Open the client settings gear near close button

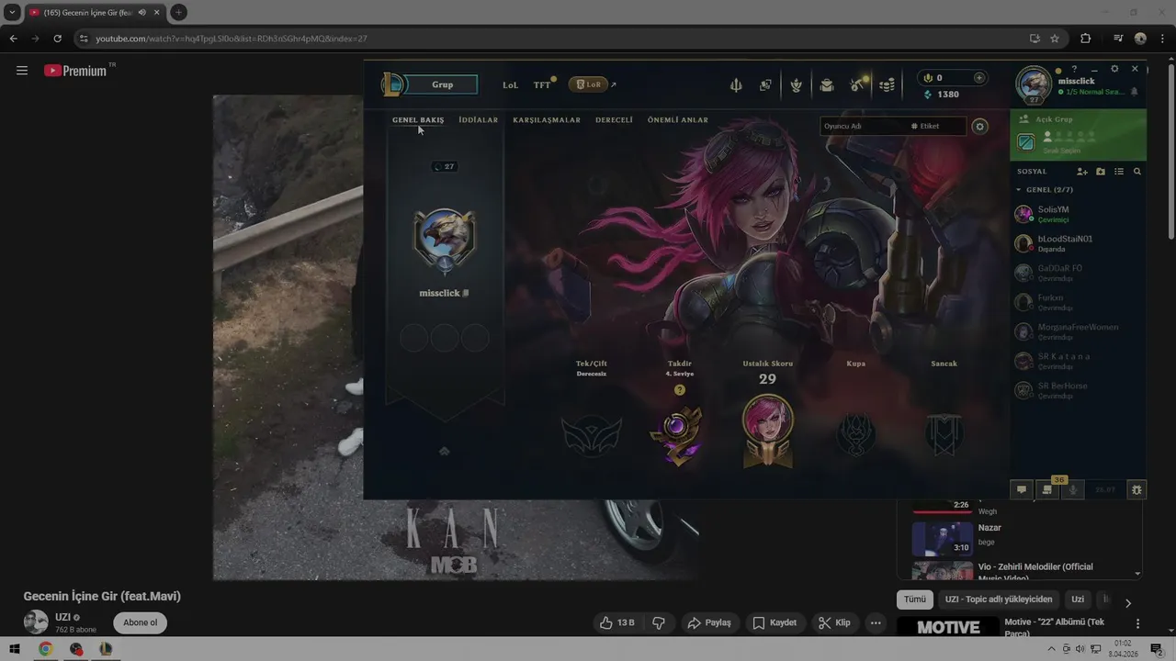click(x=1114, y=69)
